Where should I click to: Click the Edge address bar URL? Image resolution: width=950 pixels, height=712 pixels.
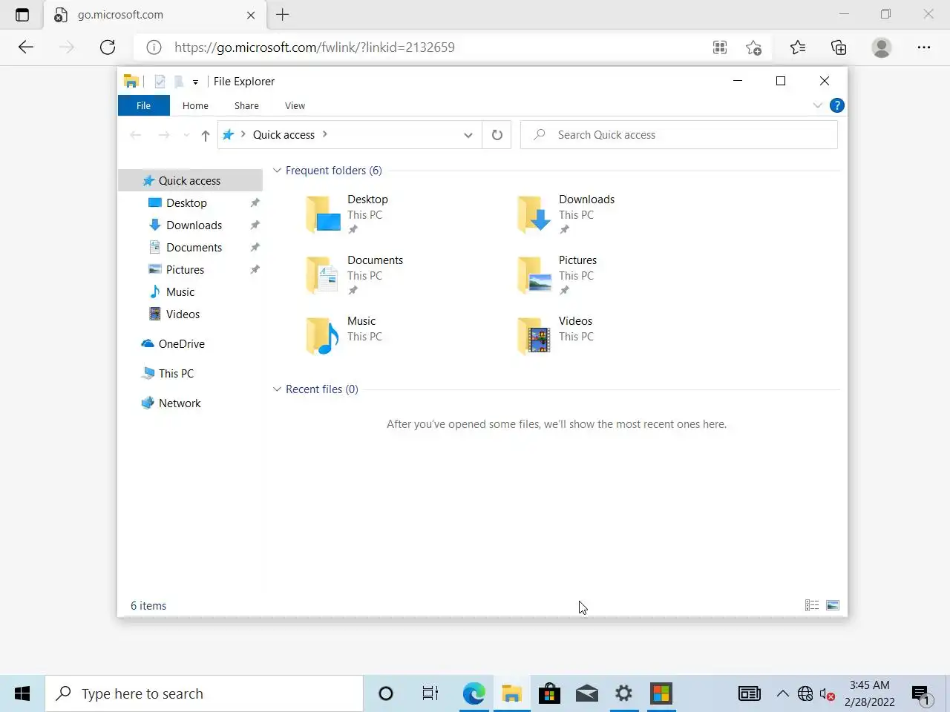click(315, 47)
